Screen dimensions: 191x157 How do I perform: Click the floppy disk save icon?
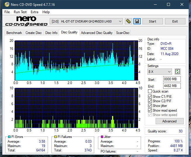[137, 21]
